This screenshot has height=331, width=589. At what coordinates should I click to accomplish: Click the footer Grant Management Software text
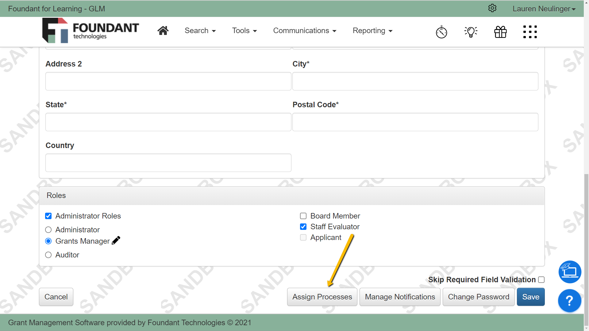click(x=129, y=322)
